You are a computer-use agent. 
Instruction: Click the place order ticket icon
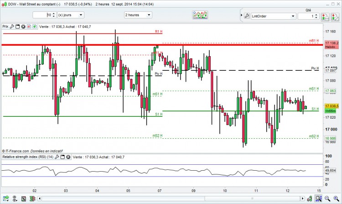click(325, 16)
